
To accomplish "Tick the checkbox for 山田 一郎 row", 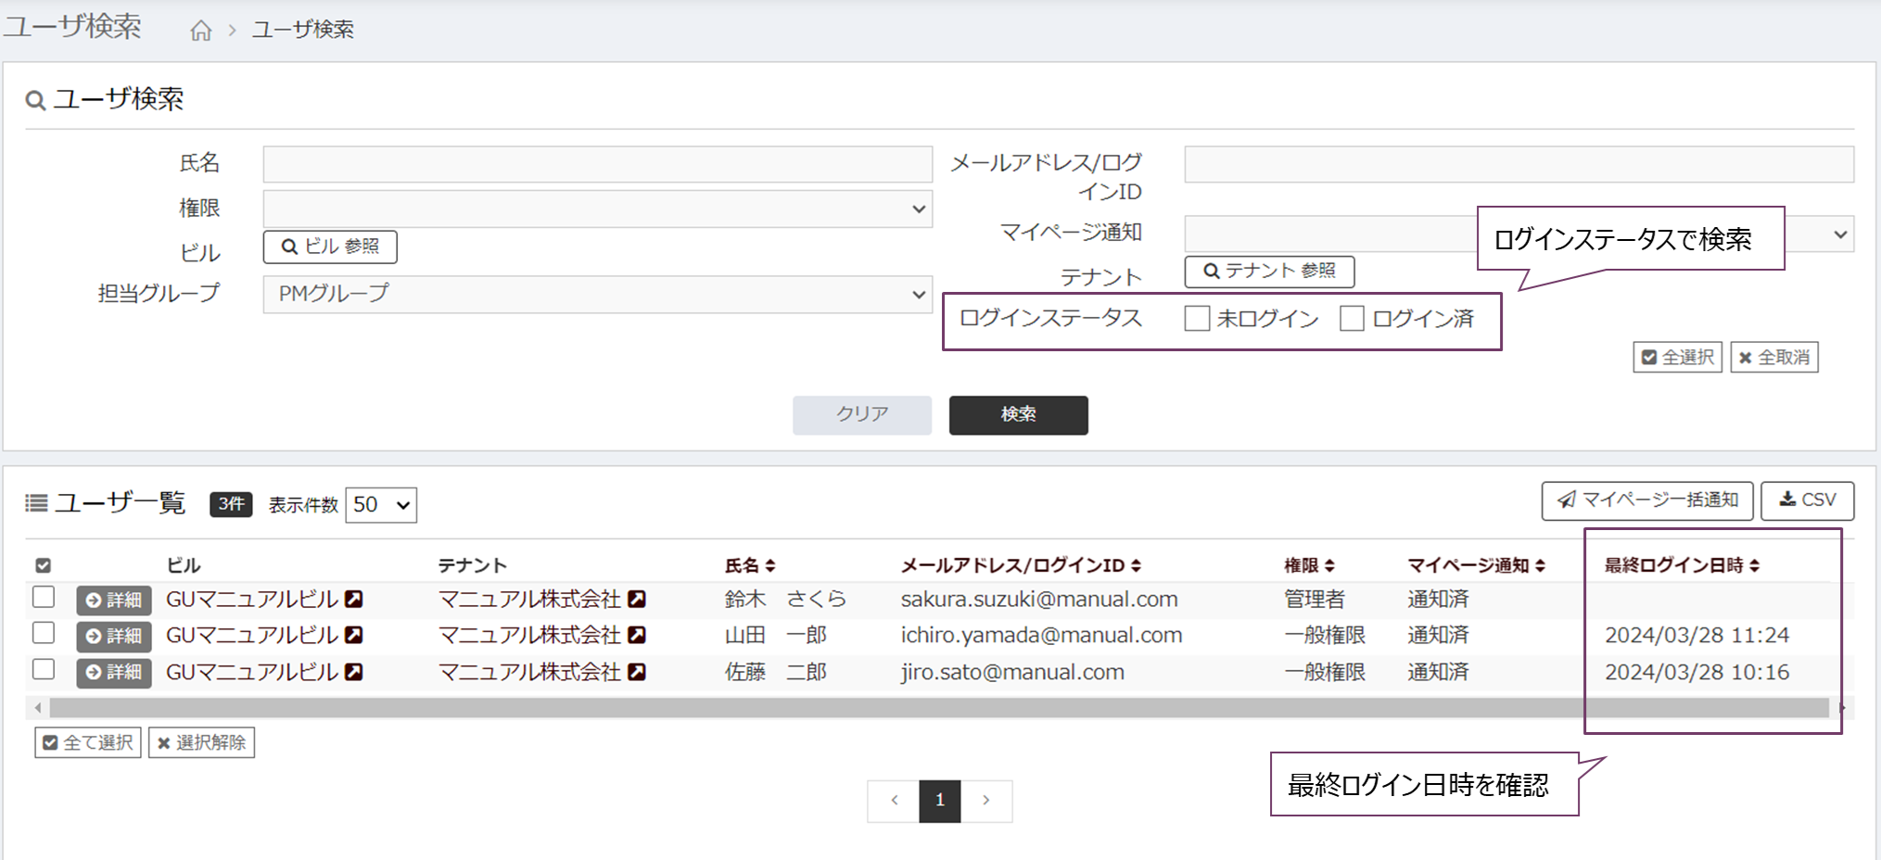I will pos(44,634).
